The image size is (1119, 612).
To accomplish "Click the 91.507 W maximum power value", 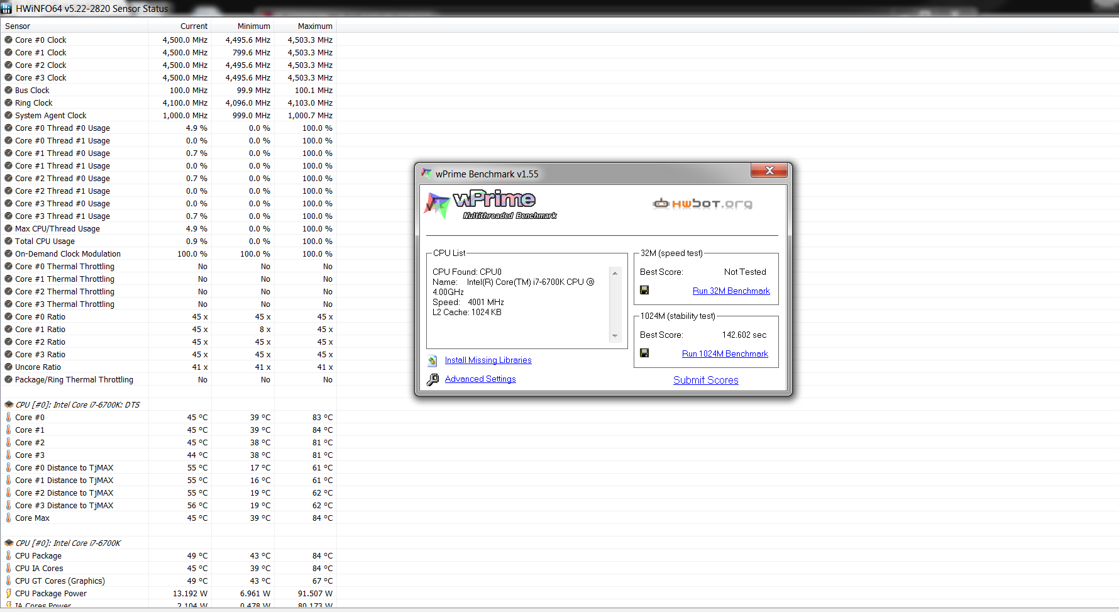I will click(x=316, y=593).
